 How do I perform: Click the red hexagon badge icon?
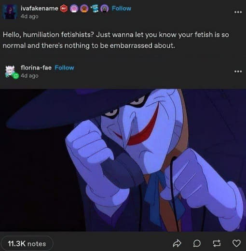tap(64, 9)
